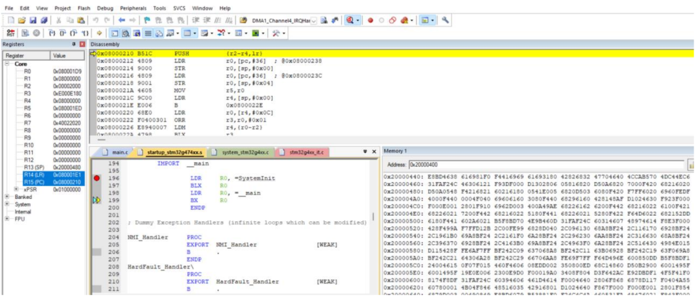
Task: Toggle the Command Window button
Action: point(113,33)
